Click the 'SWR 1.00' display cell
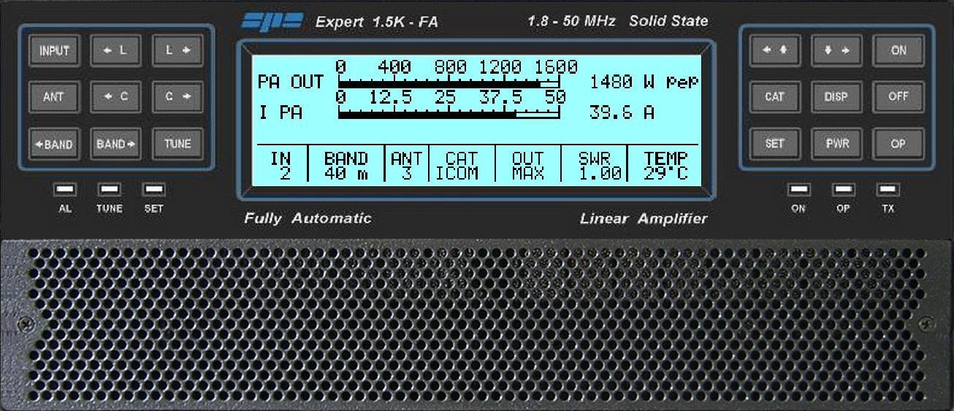This screenshot has height=411, width=954. (x=594, y=165)
